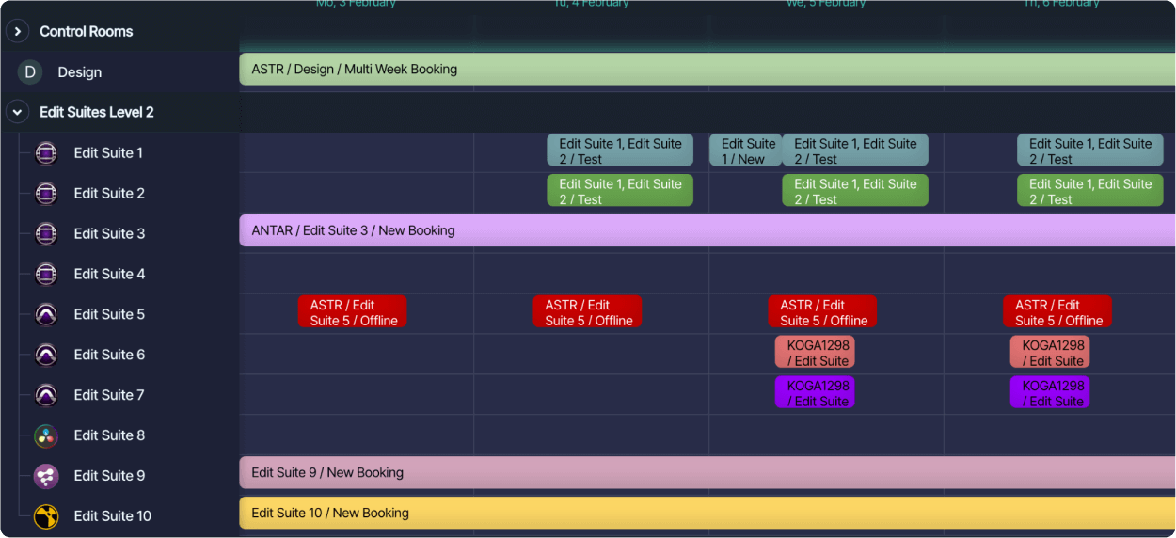Click the Edit Suite 1 resource icon
1176x538 pixels.
pyautogui.click(x=46, y=153)
